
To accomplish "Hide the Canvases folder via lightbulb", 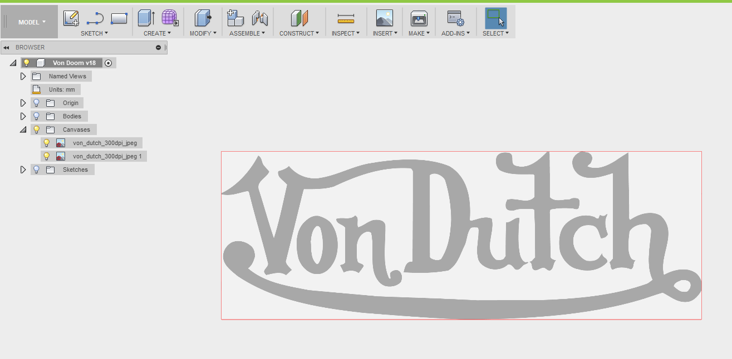I will [37, 129].
